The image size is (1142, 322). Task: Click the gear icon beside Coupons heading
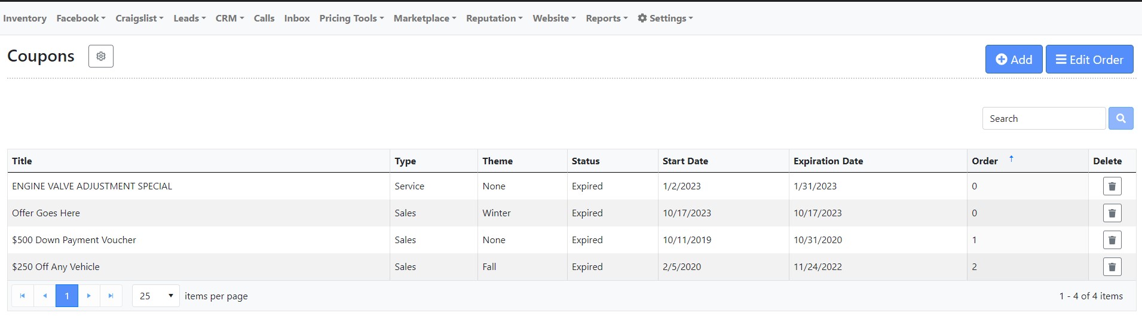point(101,56)
